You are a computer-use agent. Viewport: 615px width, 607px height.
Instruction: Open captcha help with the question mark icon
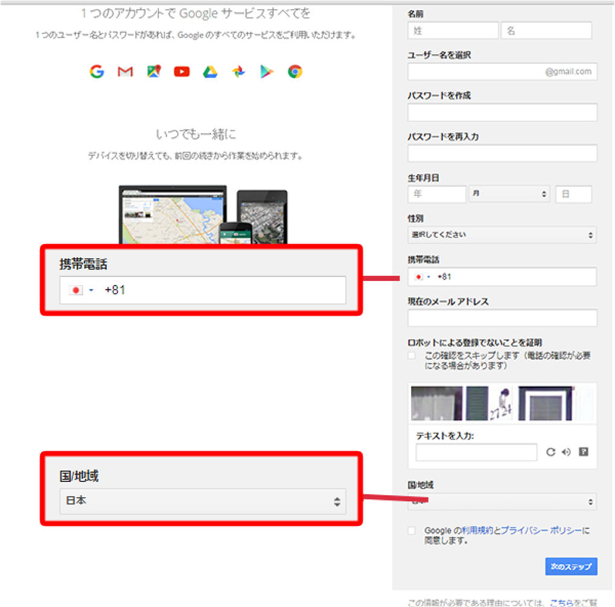click(583, 452)
